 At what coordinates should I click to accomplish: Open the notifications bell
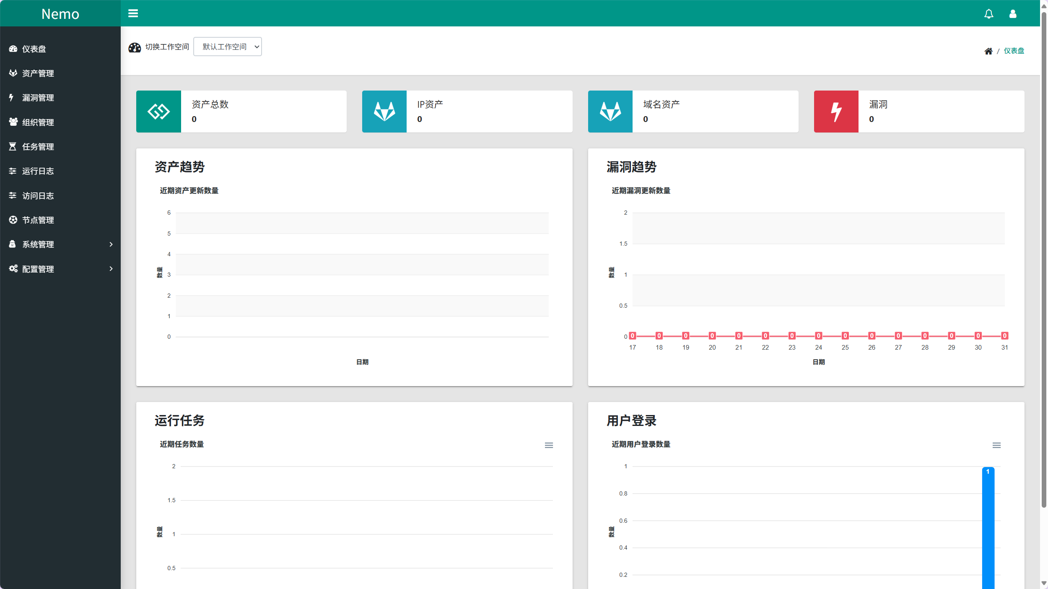click(988, 14)
